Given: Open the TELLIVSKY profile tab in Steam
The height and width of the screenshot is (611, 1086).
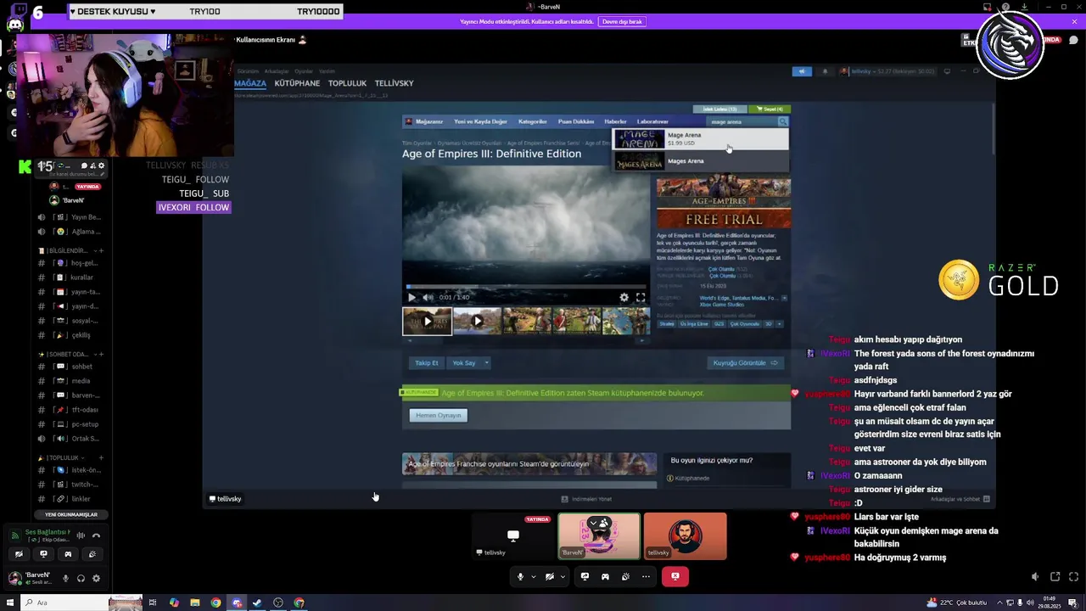Looking at the screenshot, I should pos(395,83).
